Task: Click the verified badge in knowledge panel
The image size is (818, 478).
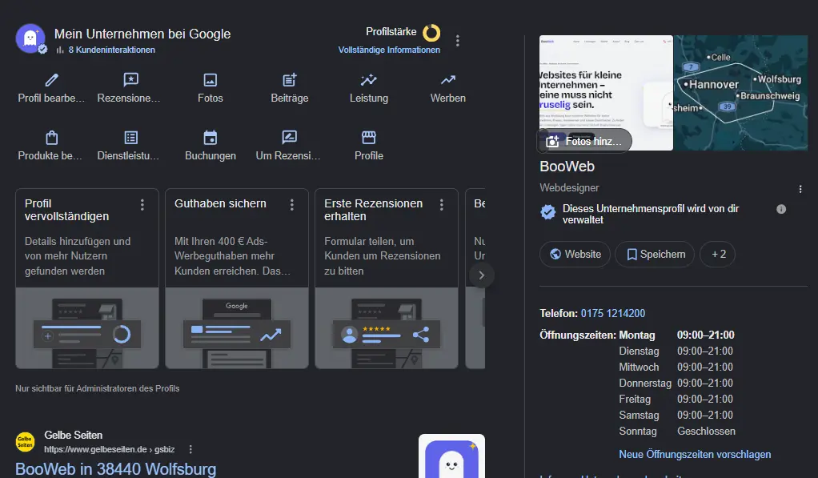Action: (547, 212)
